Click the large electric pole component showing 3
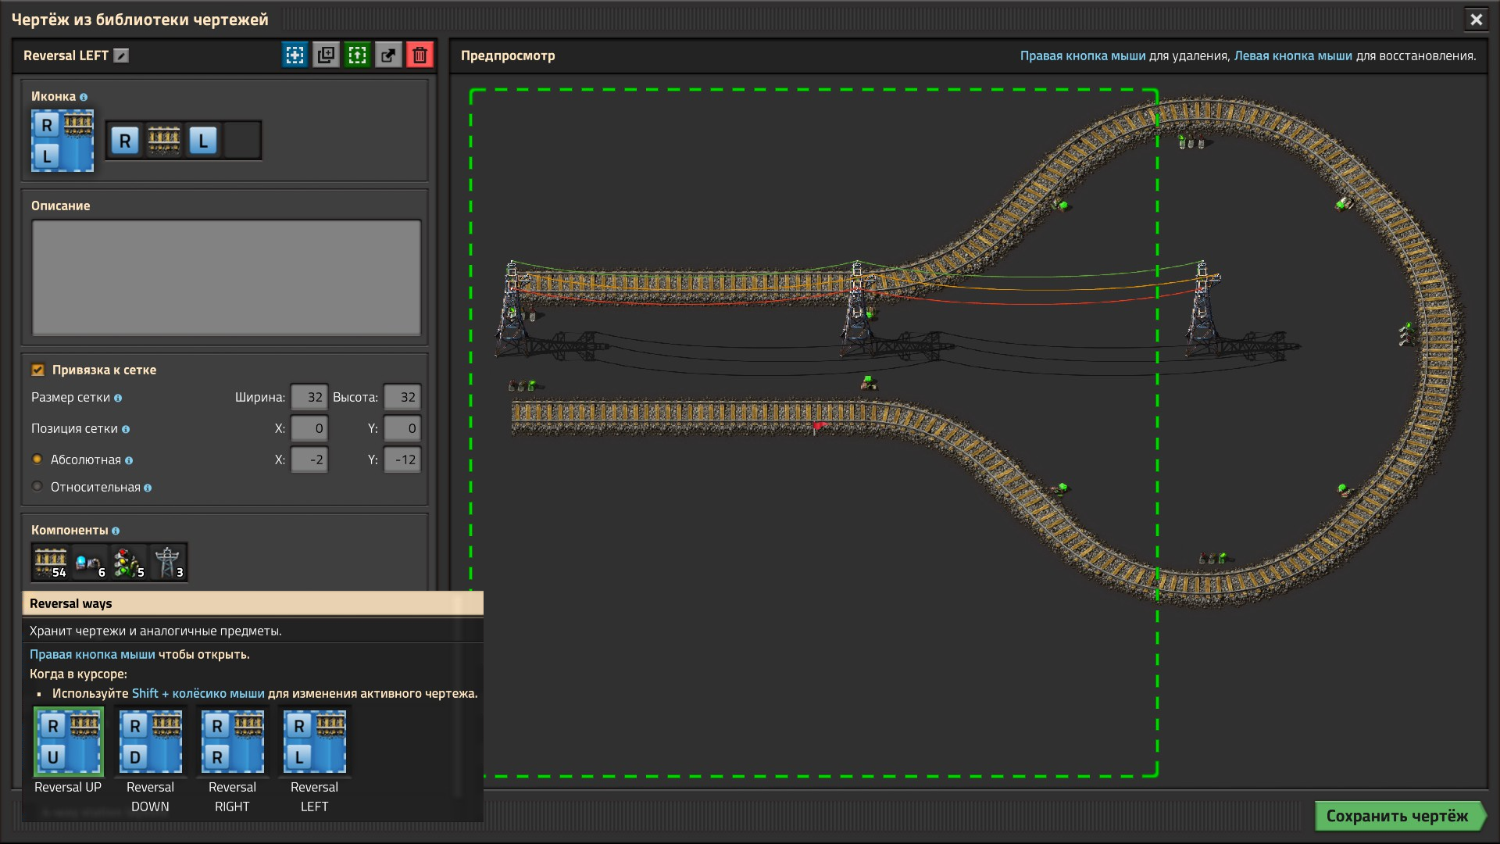 (x=168, y=562)
